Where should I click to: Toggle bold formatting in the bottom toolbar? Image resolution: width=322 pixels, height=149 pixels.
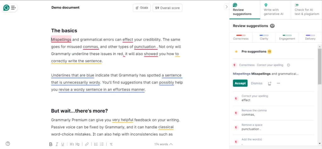click(x=51, y=144)
